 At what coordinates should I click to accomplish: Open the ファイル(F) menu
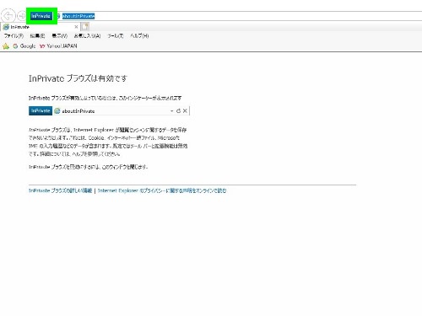(14, 35)
